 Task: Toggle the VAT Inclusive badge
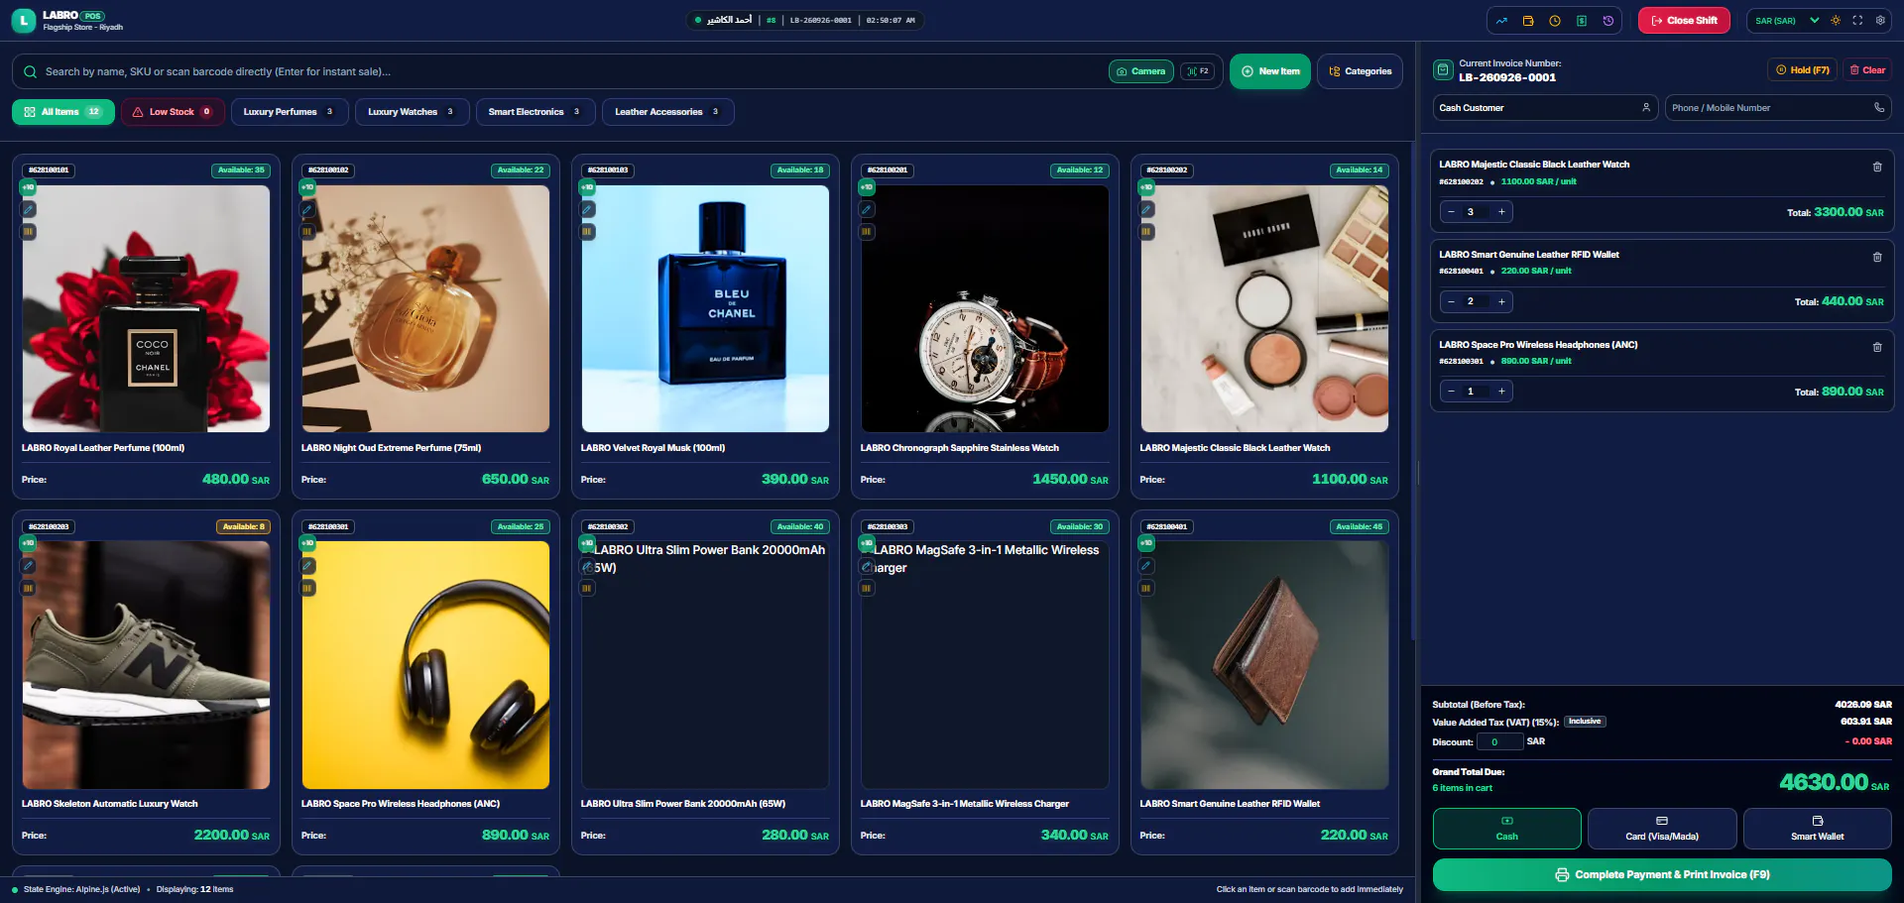click(x=1585, y=722)
